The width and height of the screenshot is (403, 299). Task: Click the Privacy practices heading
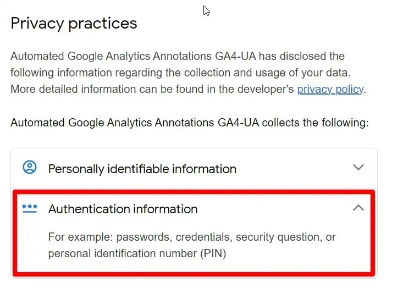(74, 24)
